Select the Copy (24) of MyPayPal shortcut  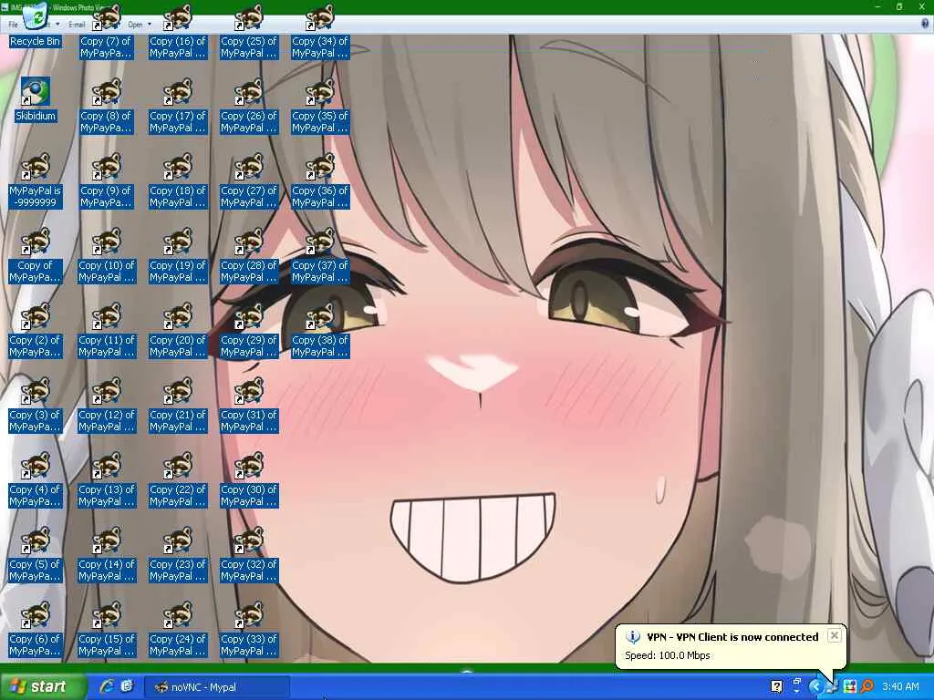178,630
